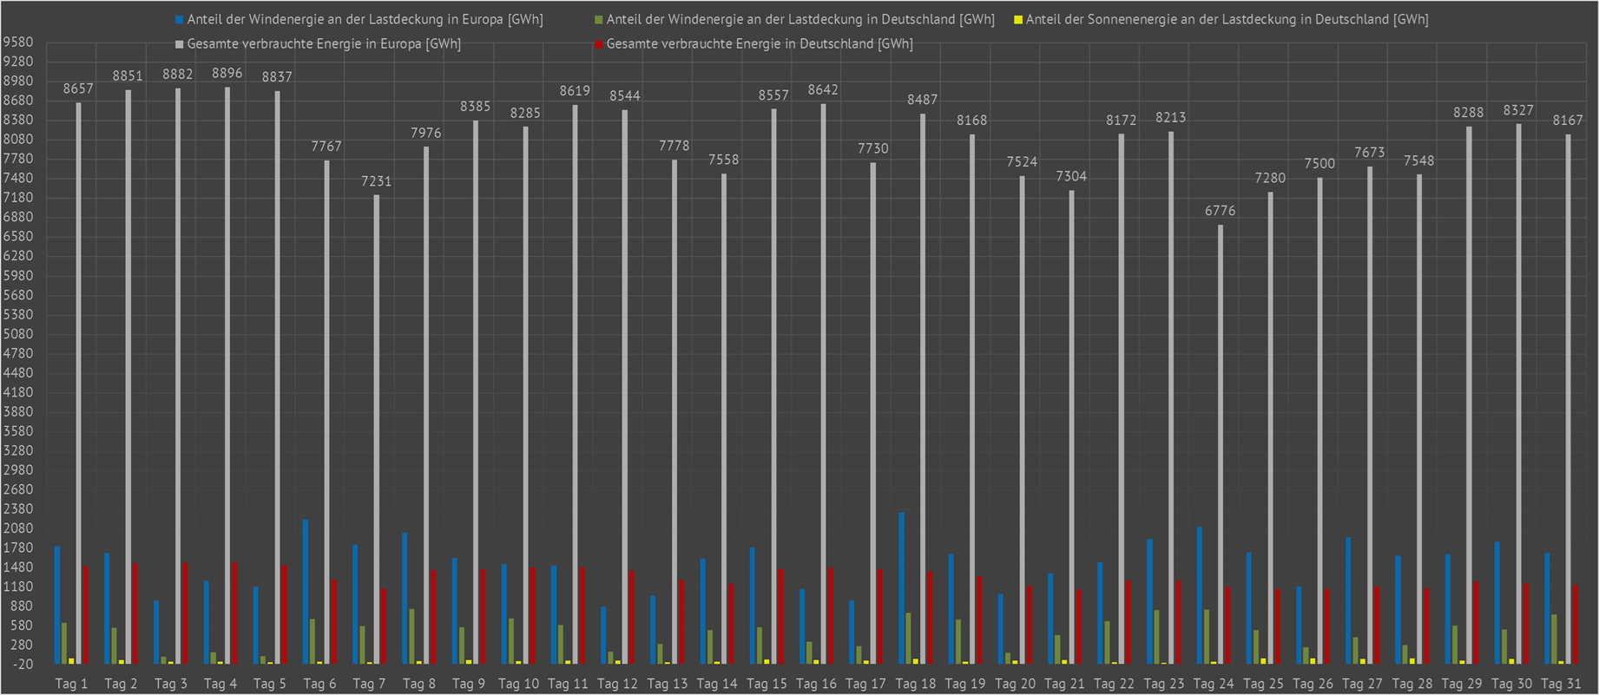Select the red bar for Tag 10
Image resolution: width=1599 pixels, height=695 pixels.
click(x=532, y=616)
